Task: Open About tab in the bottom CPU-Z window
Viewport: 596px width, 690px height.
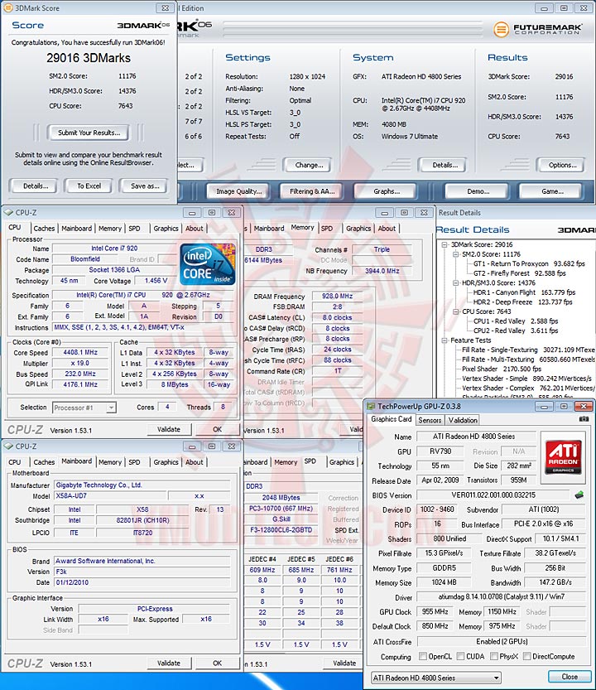Action: coord(194,462)
